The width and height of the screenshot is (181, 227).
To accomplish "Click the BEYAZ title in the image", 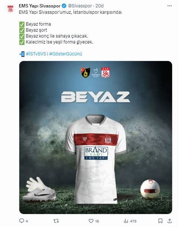I will (96, 97).
